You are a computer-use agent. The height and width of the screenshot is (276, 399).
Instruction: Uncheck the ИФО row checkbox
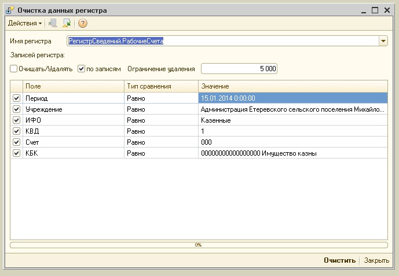point(17,120)
